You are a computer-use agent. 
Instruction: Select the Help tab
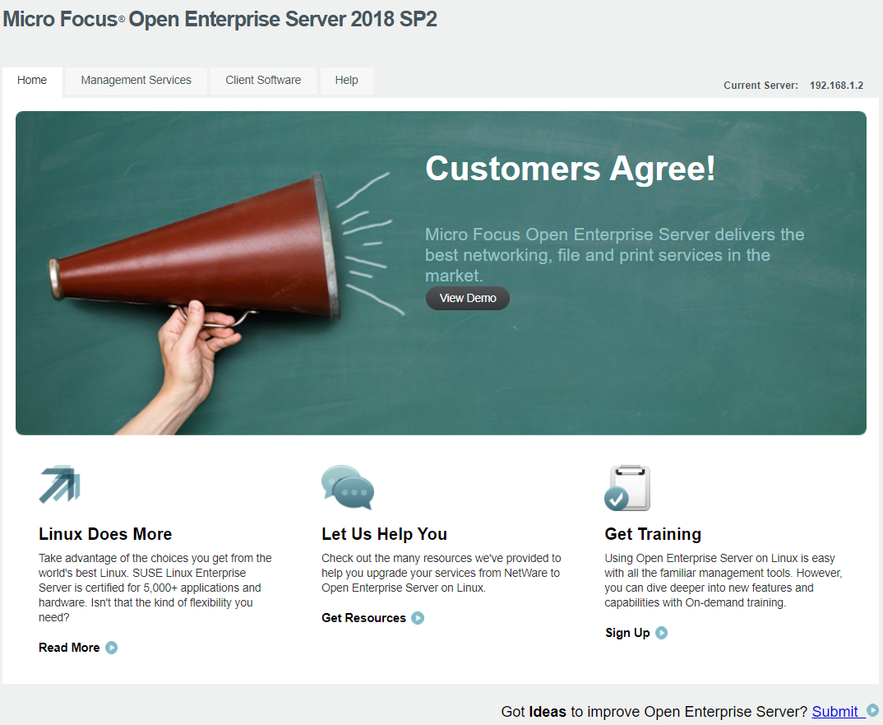[346, 81]
